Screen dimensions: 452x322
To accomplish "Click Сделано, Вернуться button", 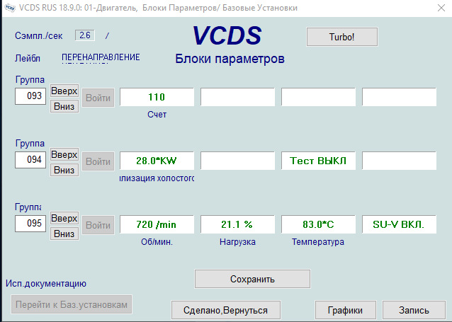I will click(226, 310).
